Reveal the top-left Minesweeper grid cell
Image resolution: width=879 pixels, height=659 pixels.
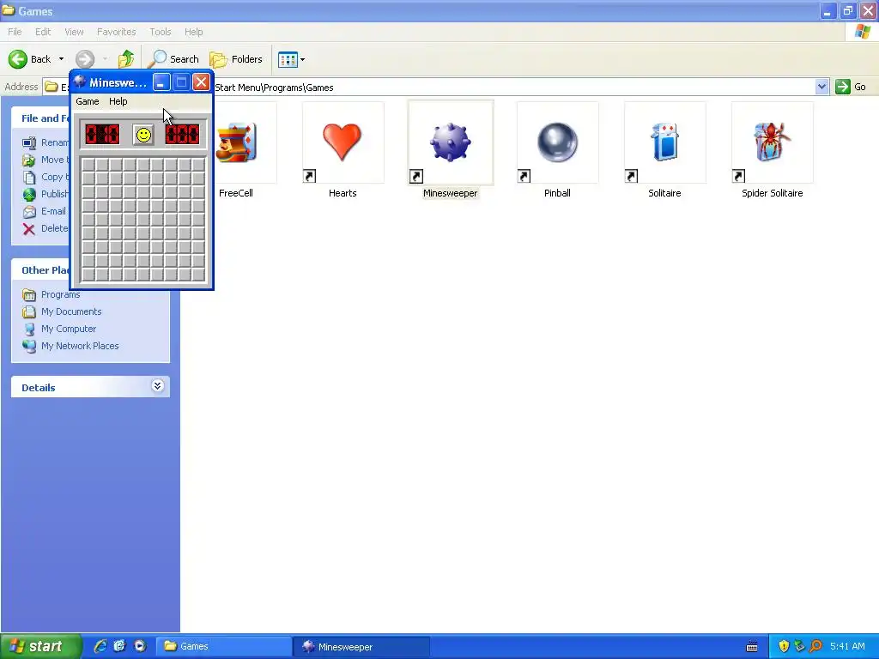click(x=88, y=165)
